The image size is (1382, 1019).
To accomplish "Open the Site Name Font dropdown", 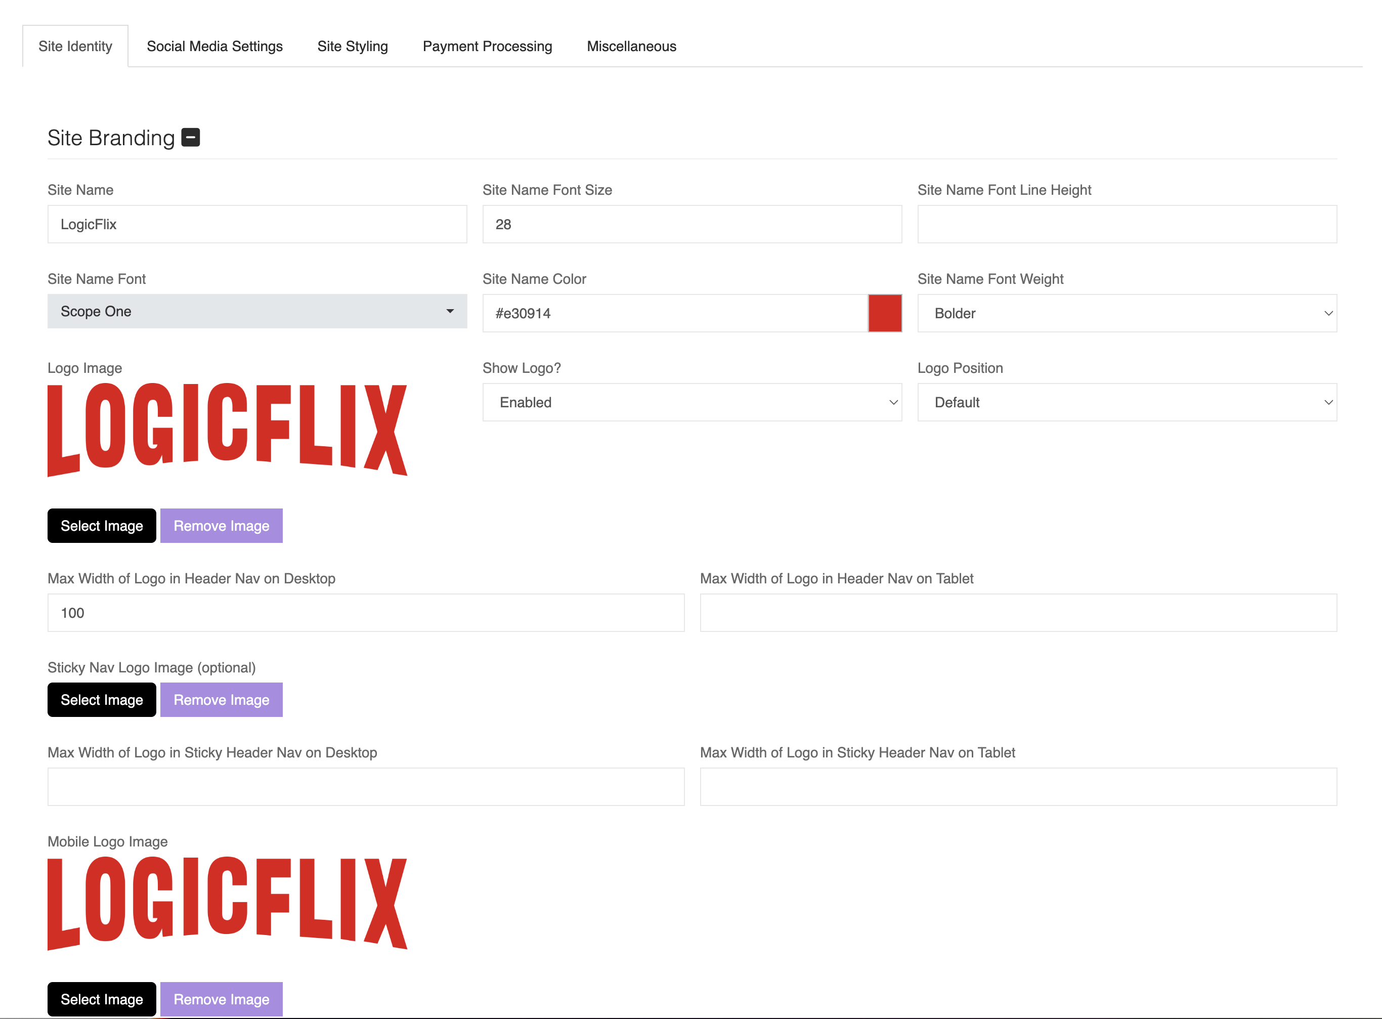I will pos(257,312).
